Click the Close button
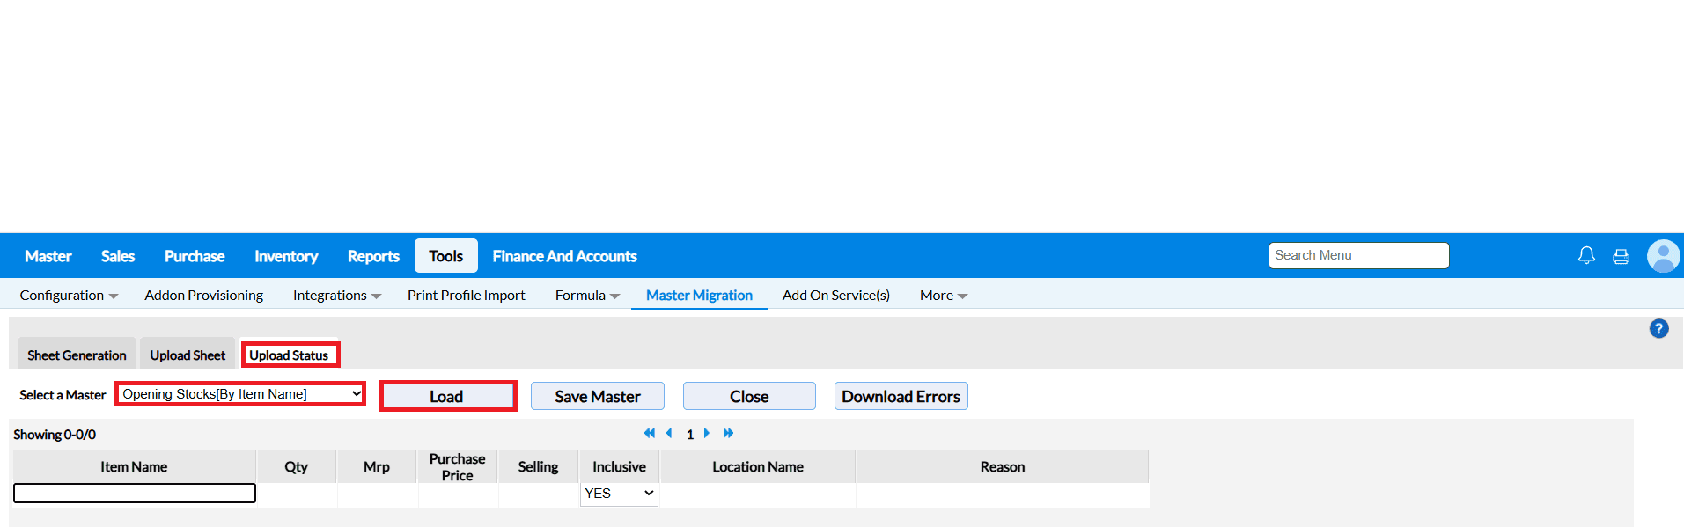Image resolution: width=1684 pixels, height=527 pixels. pos(749,396)
